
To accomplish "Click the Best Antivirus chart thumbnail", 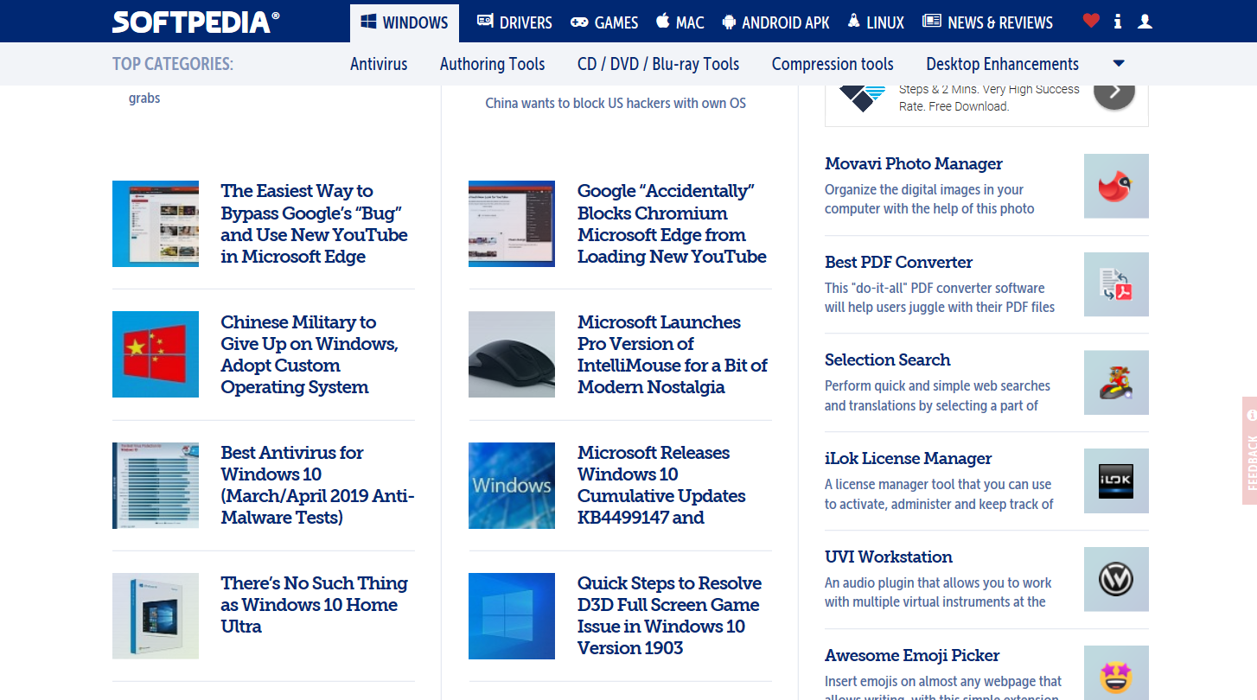I will 156,486.
